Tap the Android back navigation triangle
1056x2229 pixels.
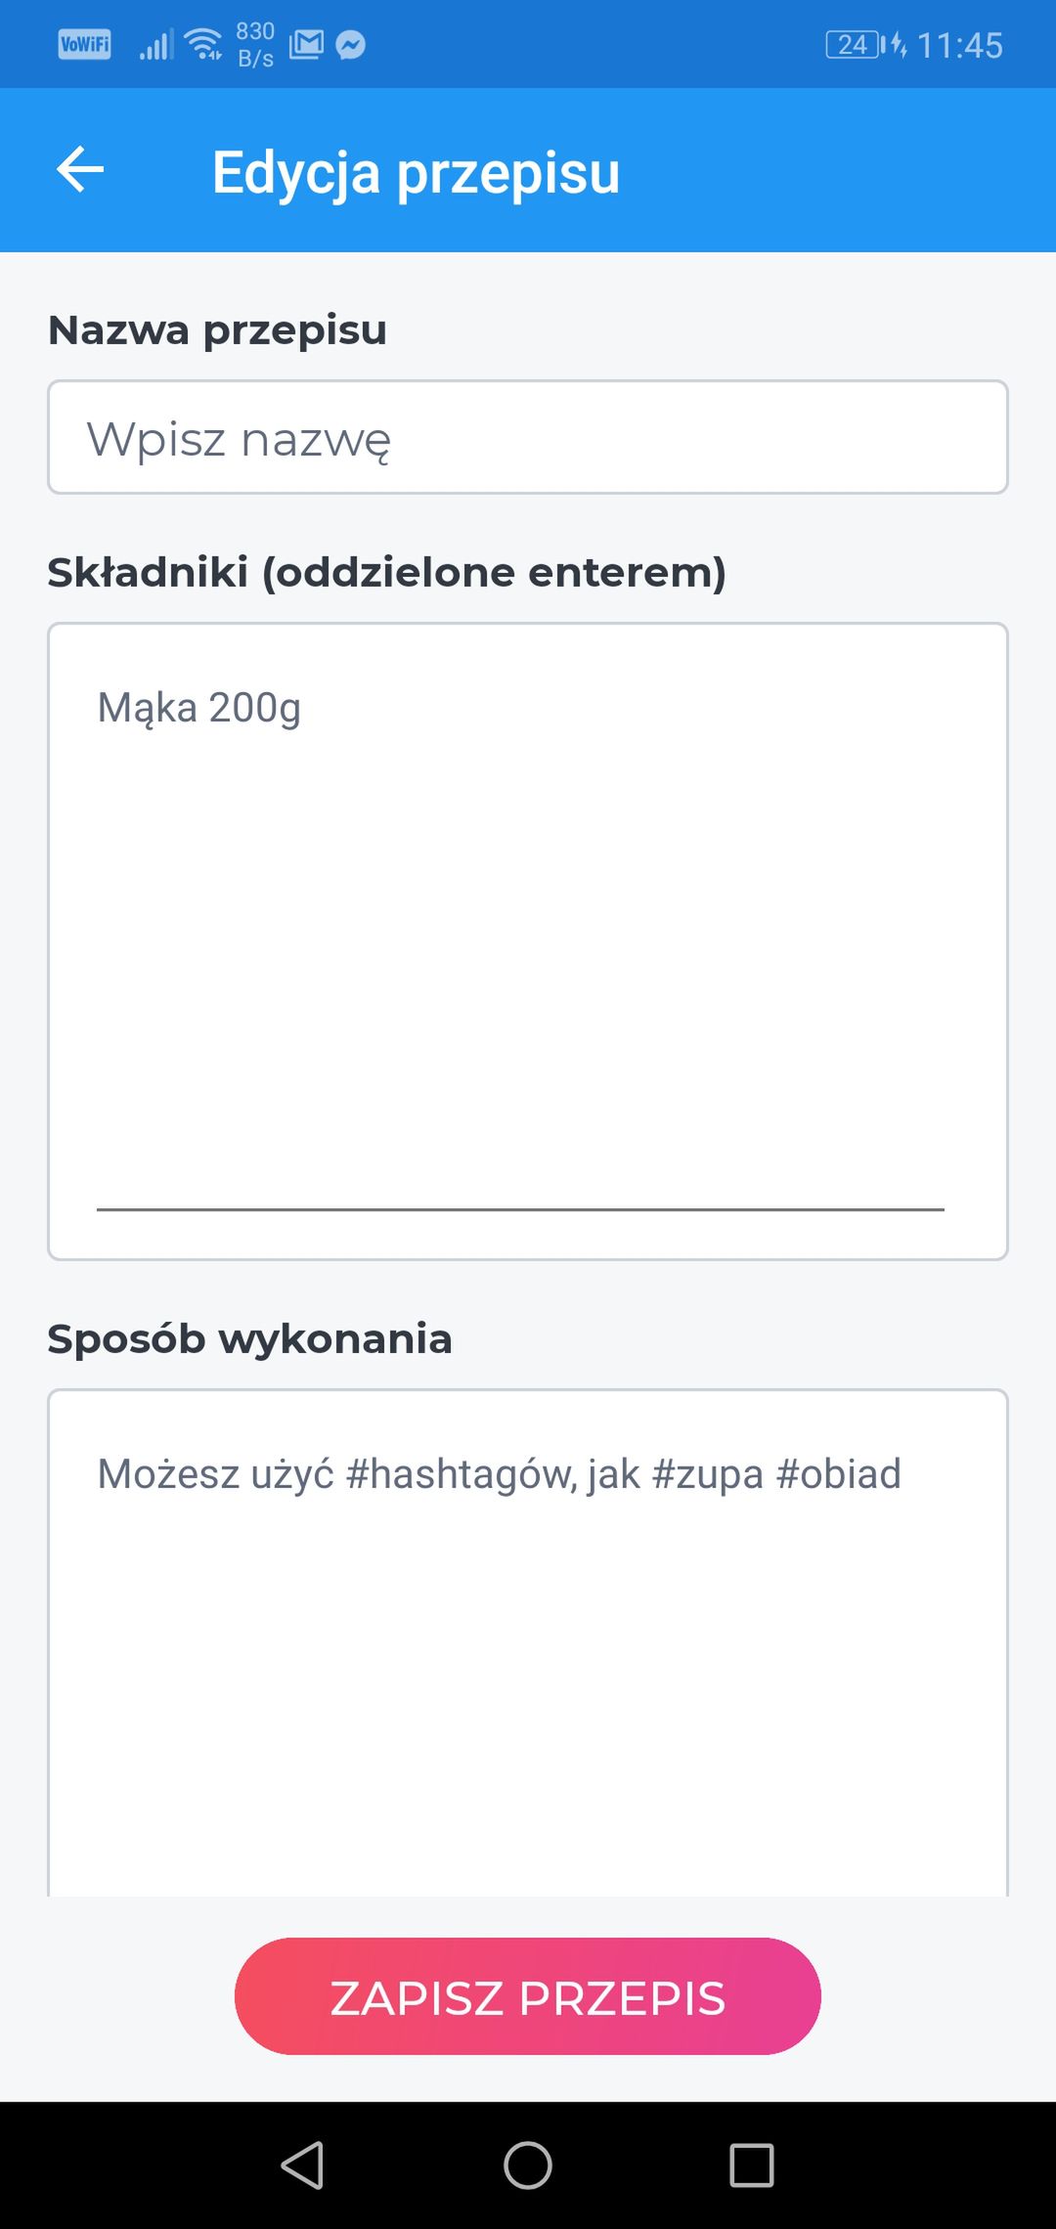click(x=302, y=2164)
